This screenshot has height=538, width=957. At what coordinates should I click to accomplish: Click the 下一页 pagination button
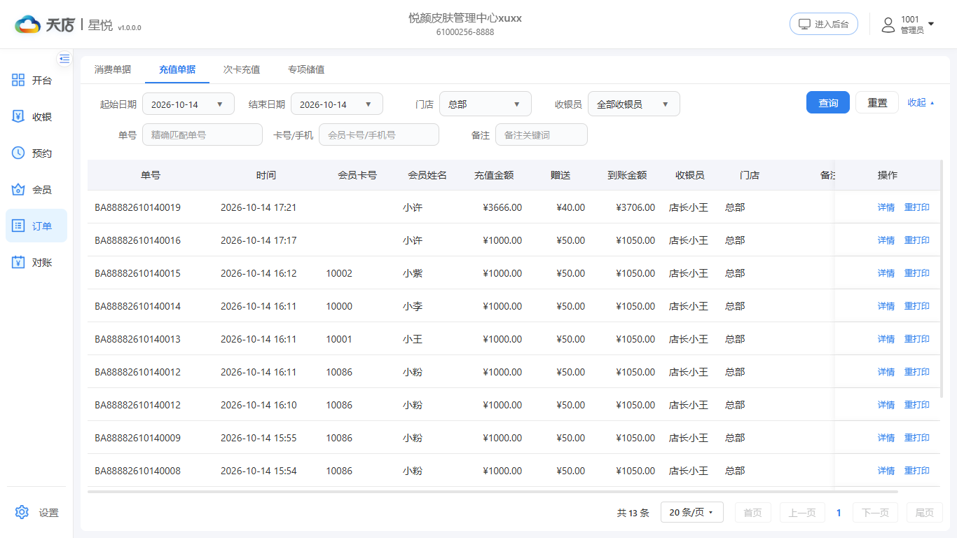point(875,513)
